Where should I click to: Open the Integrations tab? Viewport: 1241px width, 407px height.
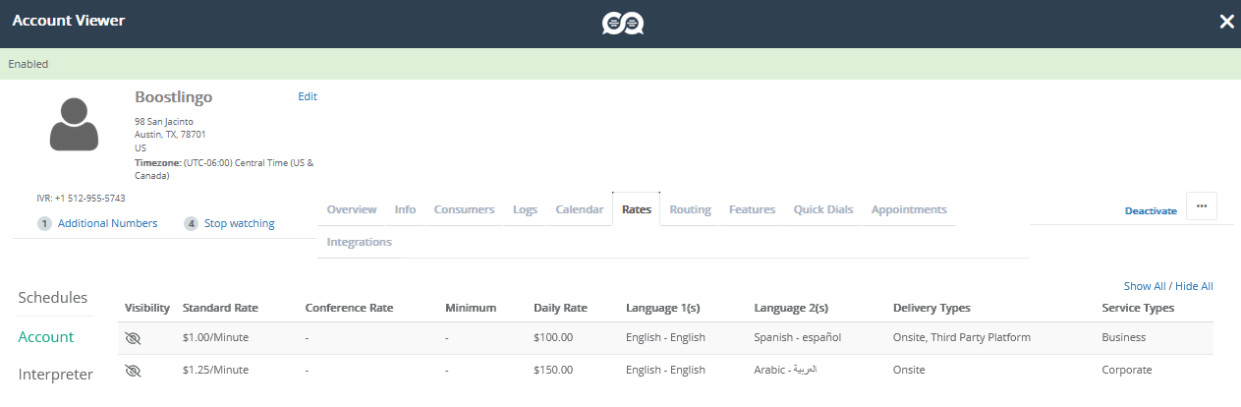(x=359, y=242)
